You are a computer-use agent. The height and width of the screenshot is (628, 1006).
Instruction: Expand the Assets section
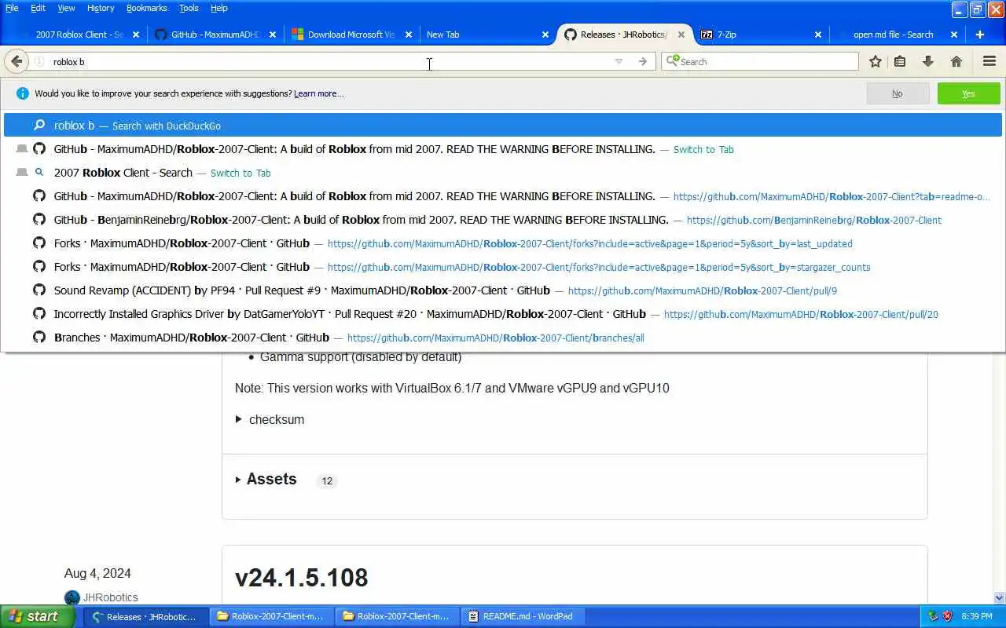pos(271,480)
